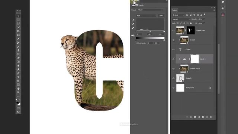238x134 pixels.
Task: Delete the selected layer with trash icon
Action: point(211,117)
